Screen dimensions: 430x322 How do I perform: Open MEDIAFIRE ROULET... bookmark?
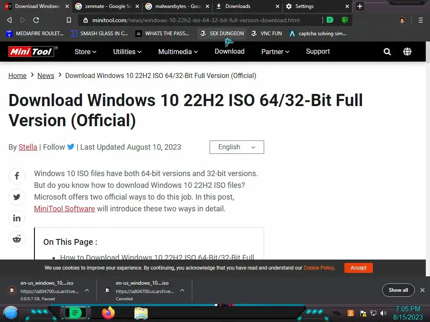(35, 34)
